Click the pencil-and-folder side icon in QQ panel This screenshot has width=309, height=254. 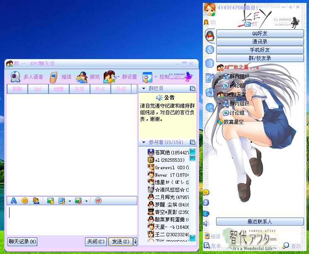(210, 78)
